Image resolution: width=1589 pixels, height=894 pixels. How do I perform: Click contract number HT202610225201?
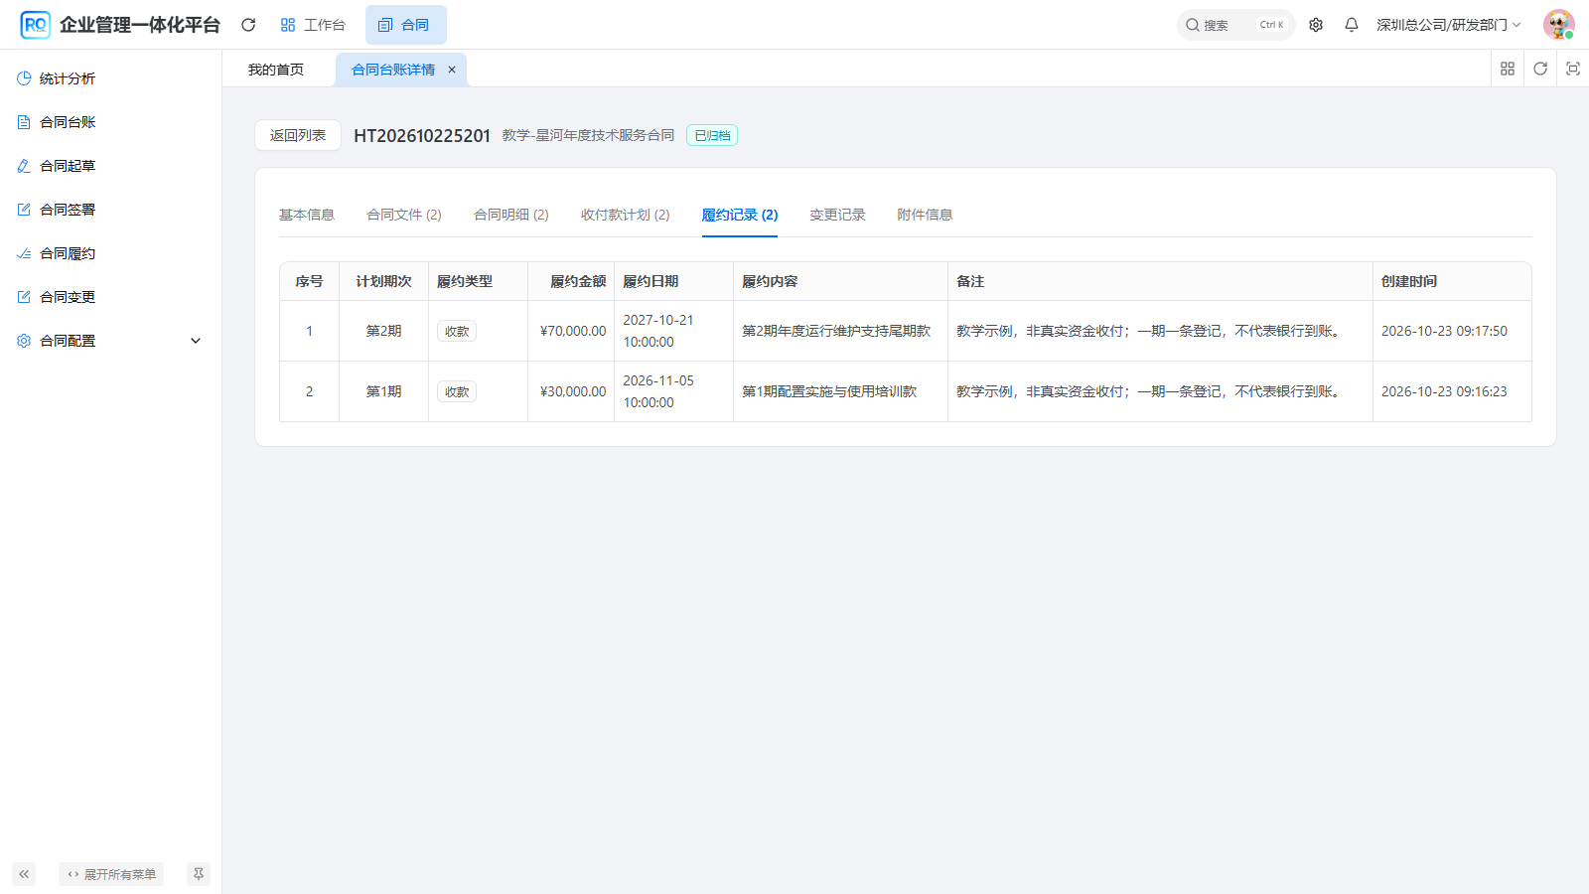(x=422, y=136)
